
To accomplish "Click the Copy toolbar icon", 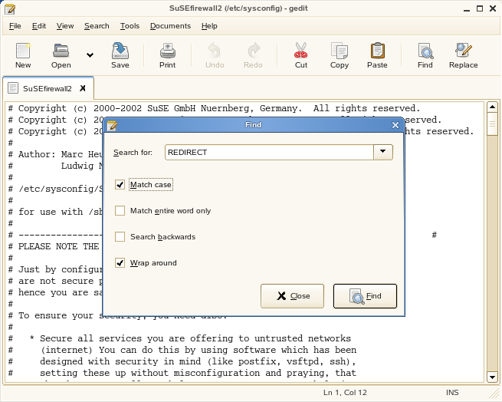I will tap(339, 51).
